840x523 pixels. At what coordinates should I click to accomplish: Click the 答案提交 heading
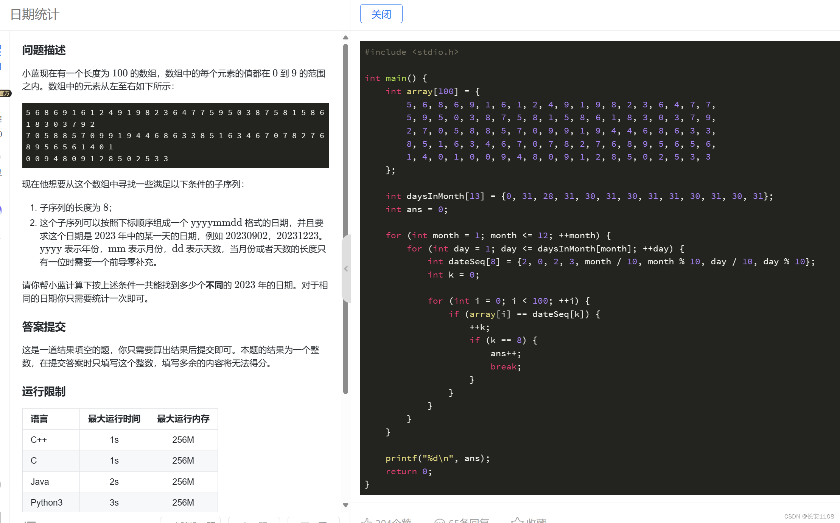44,327
